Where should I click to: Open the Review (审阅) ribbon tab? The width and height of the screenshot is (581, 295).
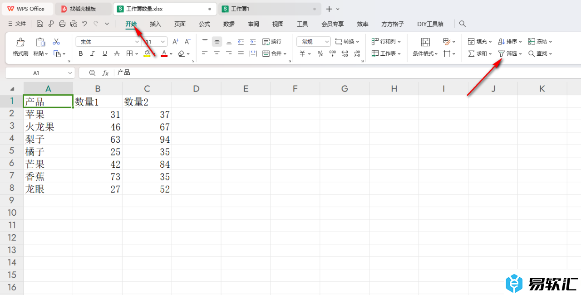click(x=254, y=24)
